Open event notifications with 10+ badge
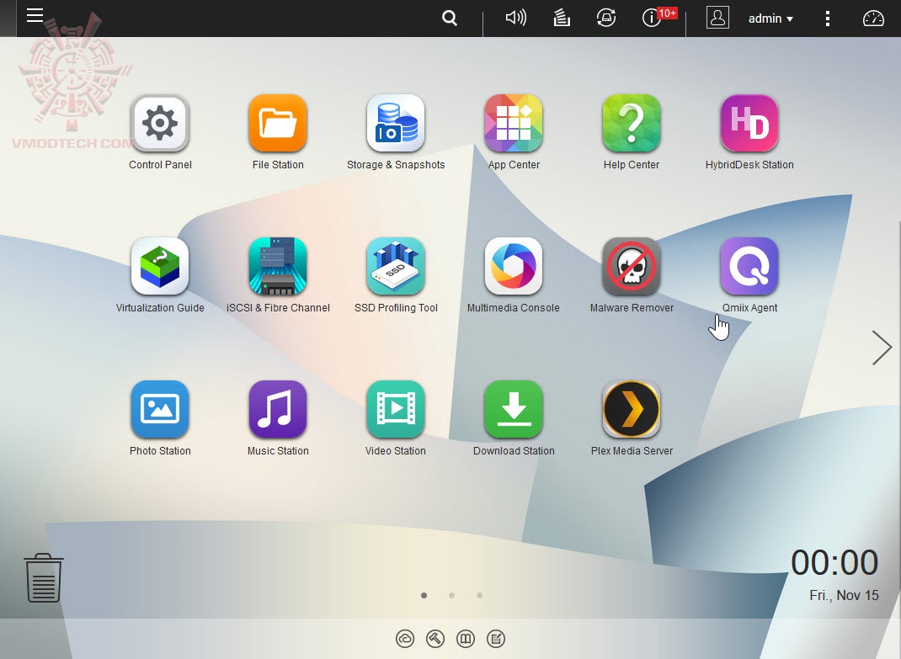Image resolution: width=901 pixels, height=659 pixels. click(x=658, y=17)
